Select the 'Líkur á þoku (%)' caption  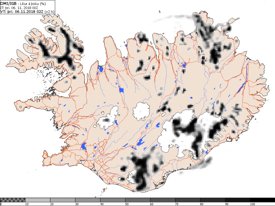[32, 4]
